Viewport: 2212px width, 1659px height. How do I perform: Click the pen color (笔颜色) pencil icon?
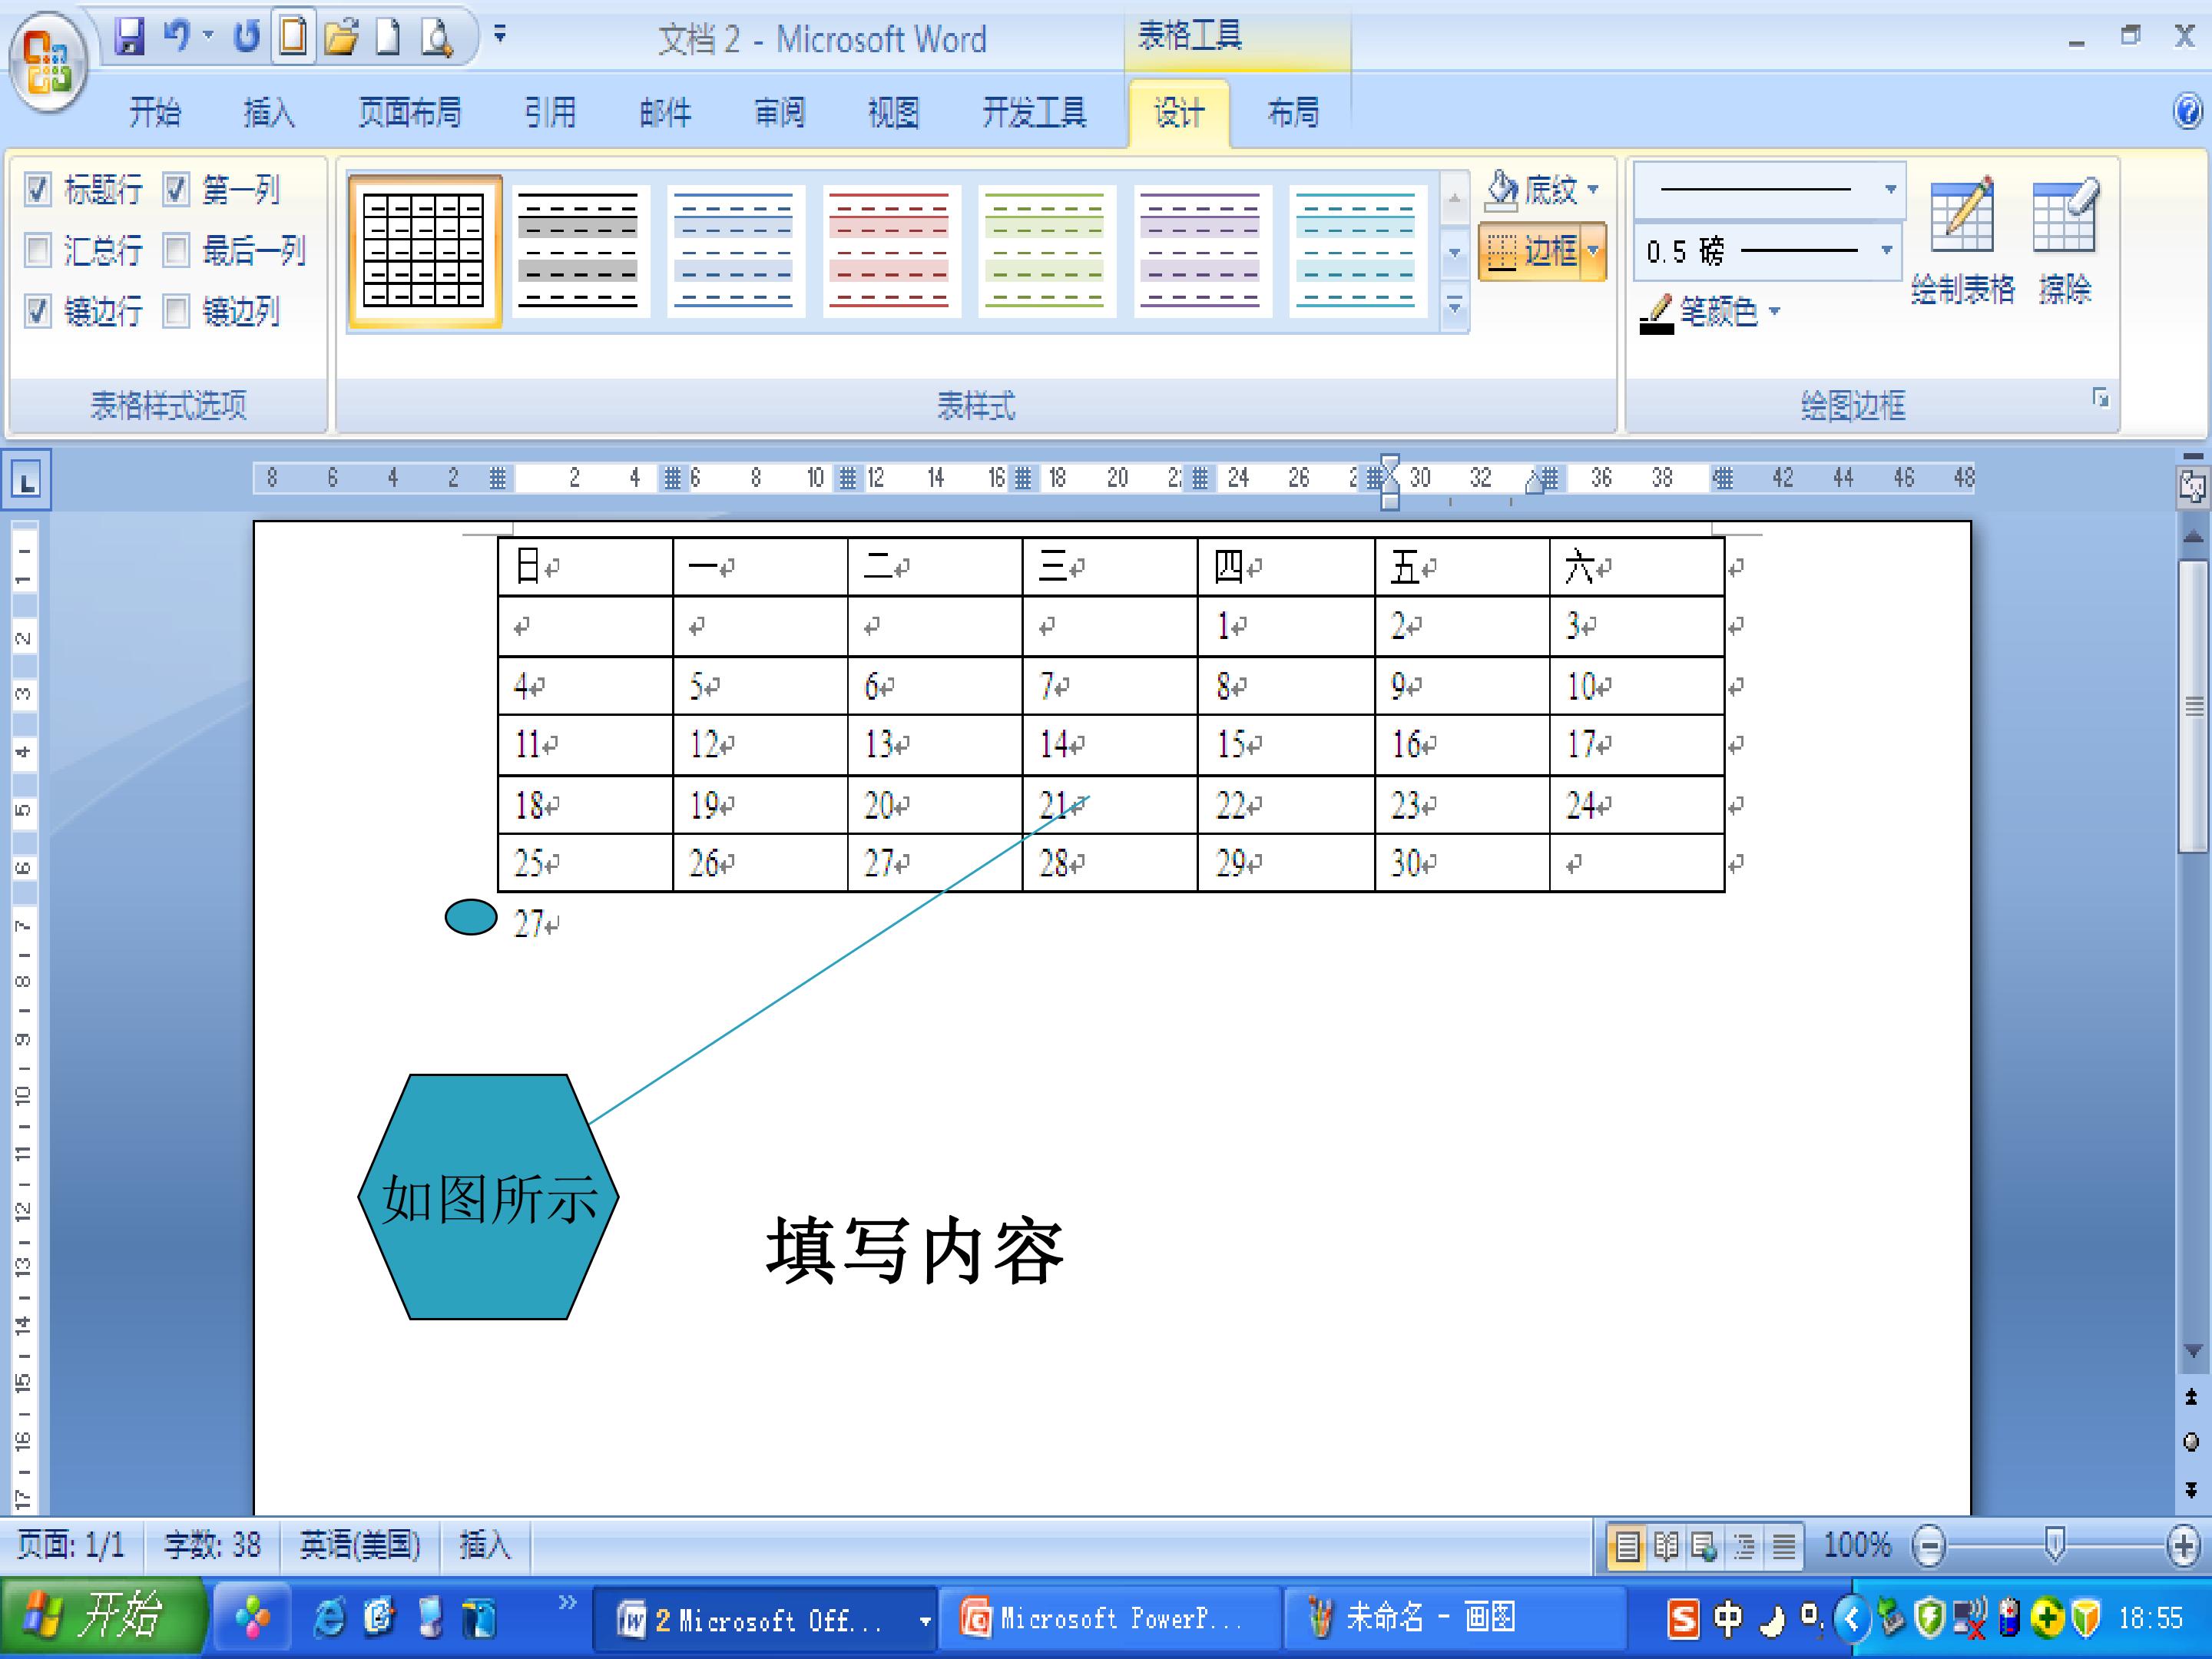click(x=1657, y=313)
